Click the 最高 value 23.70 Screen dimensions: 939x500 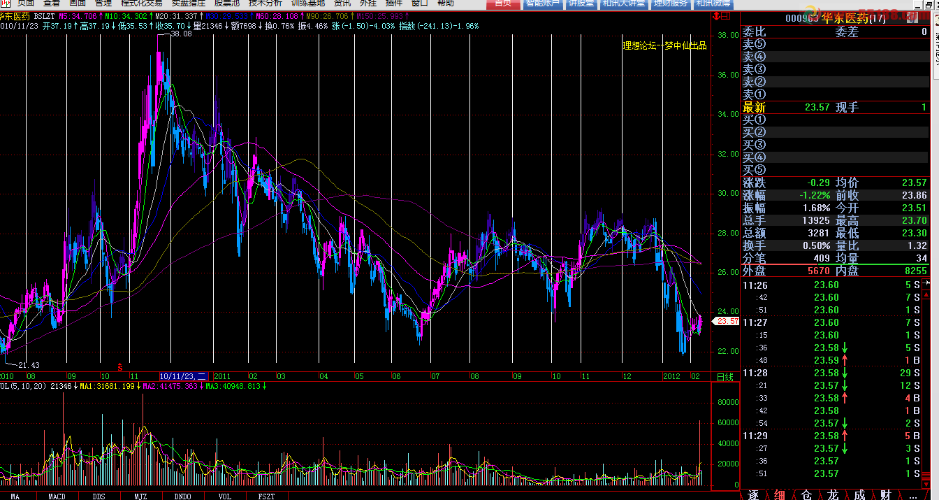[915, 221]
